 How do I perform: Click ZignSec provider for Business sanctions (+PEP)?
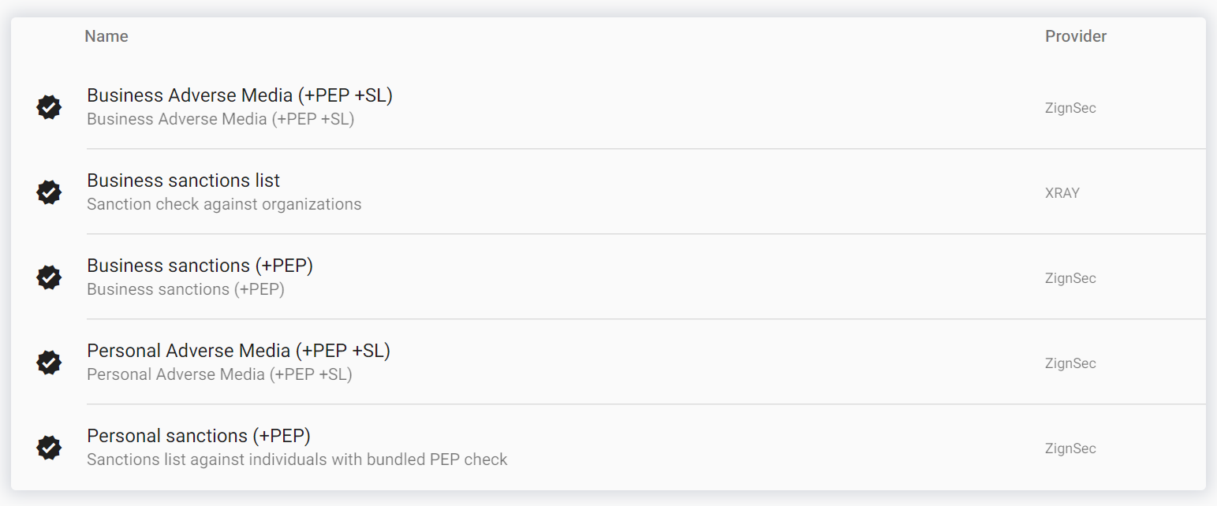coord(1070,278)
